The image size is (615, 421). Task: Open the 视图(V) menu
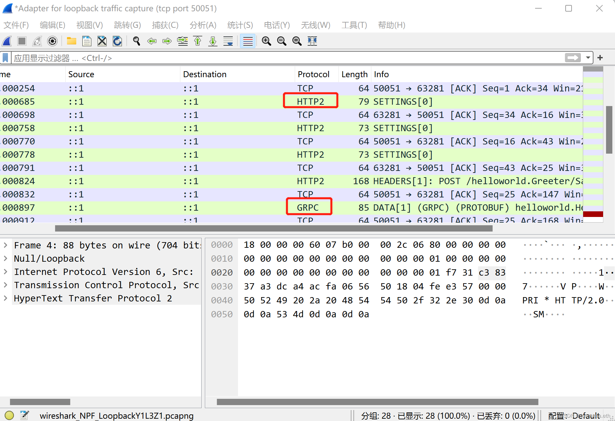tap(90, 25)
